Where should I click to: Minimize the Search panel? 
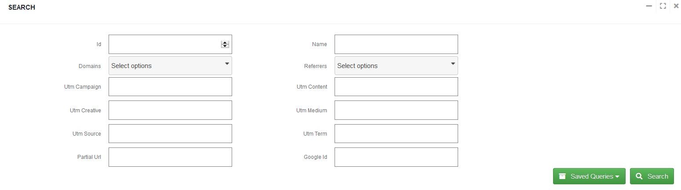649,6
